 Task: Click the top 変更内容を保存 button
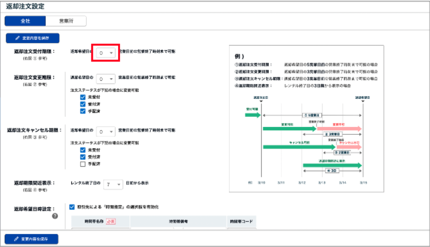[33, 38]
